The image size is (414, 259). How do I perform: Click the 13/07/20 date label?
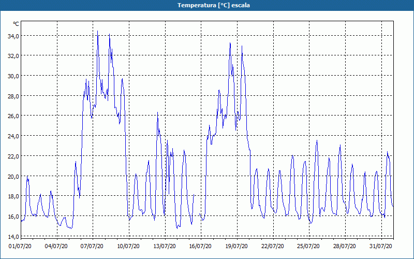(x=164, y=246)
